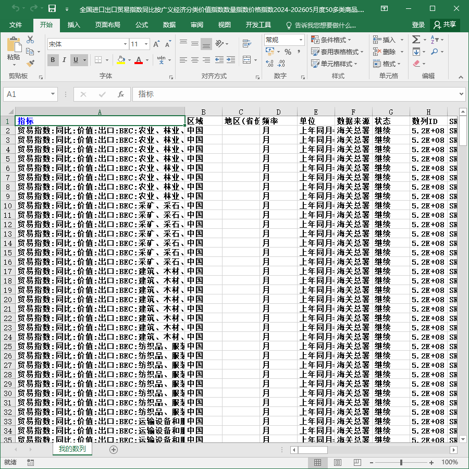Apply percent style number format

click(x=288, y=52)
